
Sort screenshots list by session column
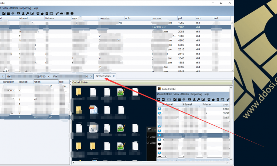tap(25, 82)
